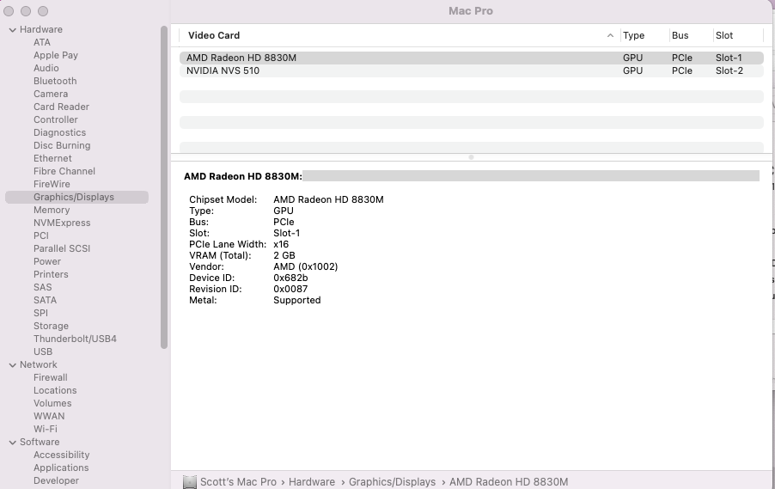Image resolution: width=775 pixels, height=489 pixels.
Task: Select Controller in the sidebar
Action: tap(56, 119)
